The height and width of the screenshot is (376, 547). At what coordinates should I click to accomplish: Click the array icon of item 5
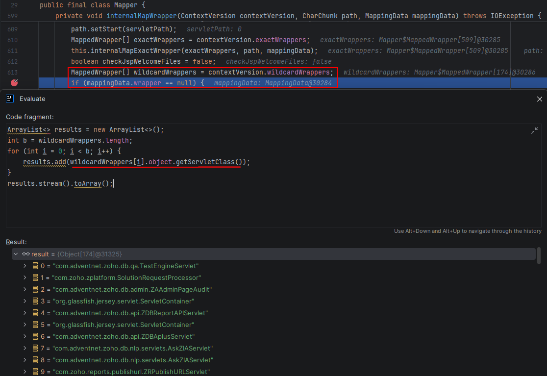[35, 325]
